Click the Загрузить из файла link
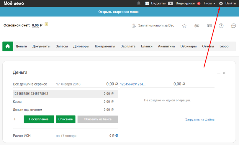The width and height of the screenshot is (239, 145). pyautogui.click(x=200, y=119)
